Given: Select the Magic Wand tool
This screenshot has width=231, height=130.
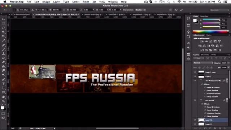Looking at the screenshot, I should pos(3,32).
